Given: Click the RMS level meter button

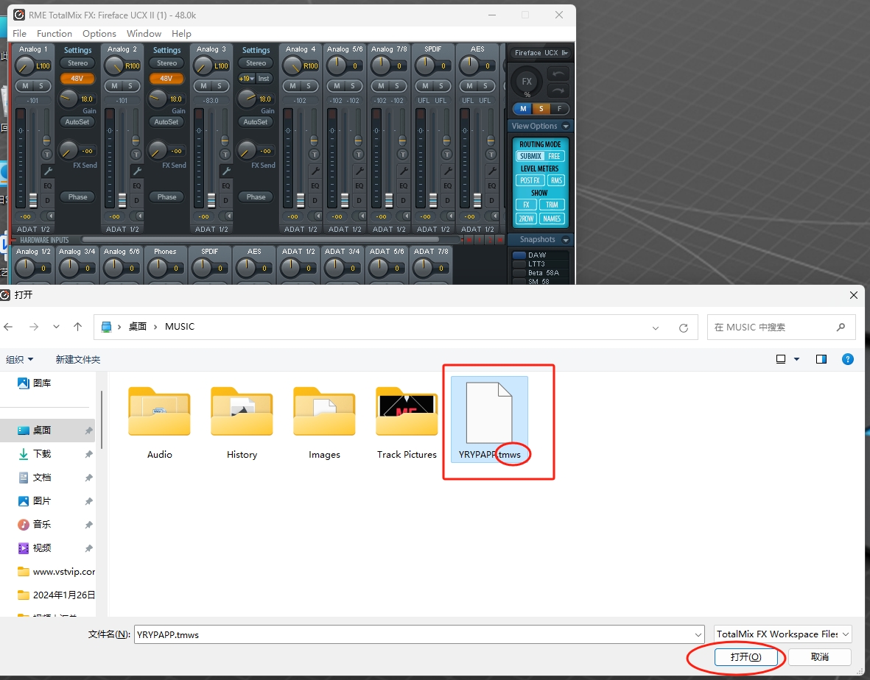Looking at the screenshot, I should click(556, 180).
